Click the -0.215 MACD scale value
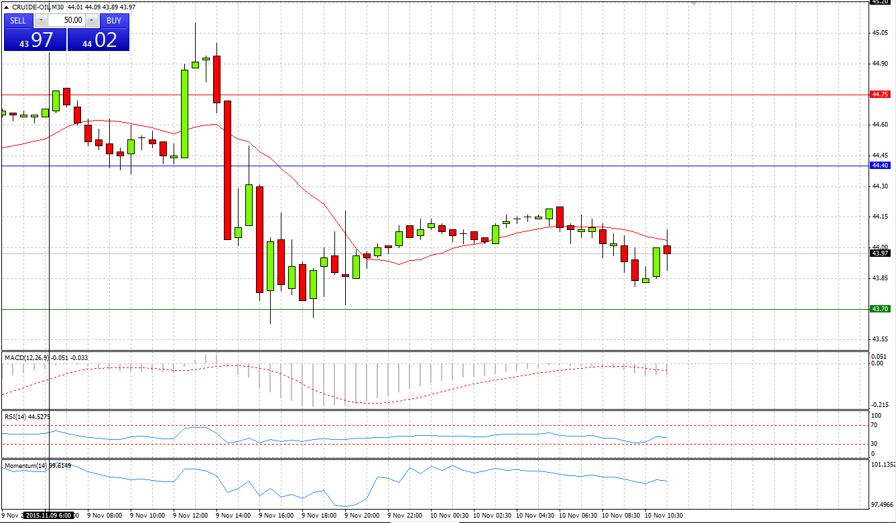 pyautogui.click(x=881, y=404)
